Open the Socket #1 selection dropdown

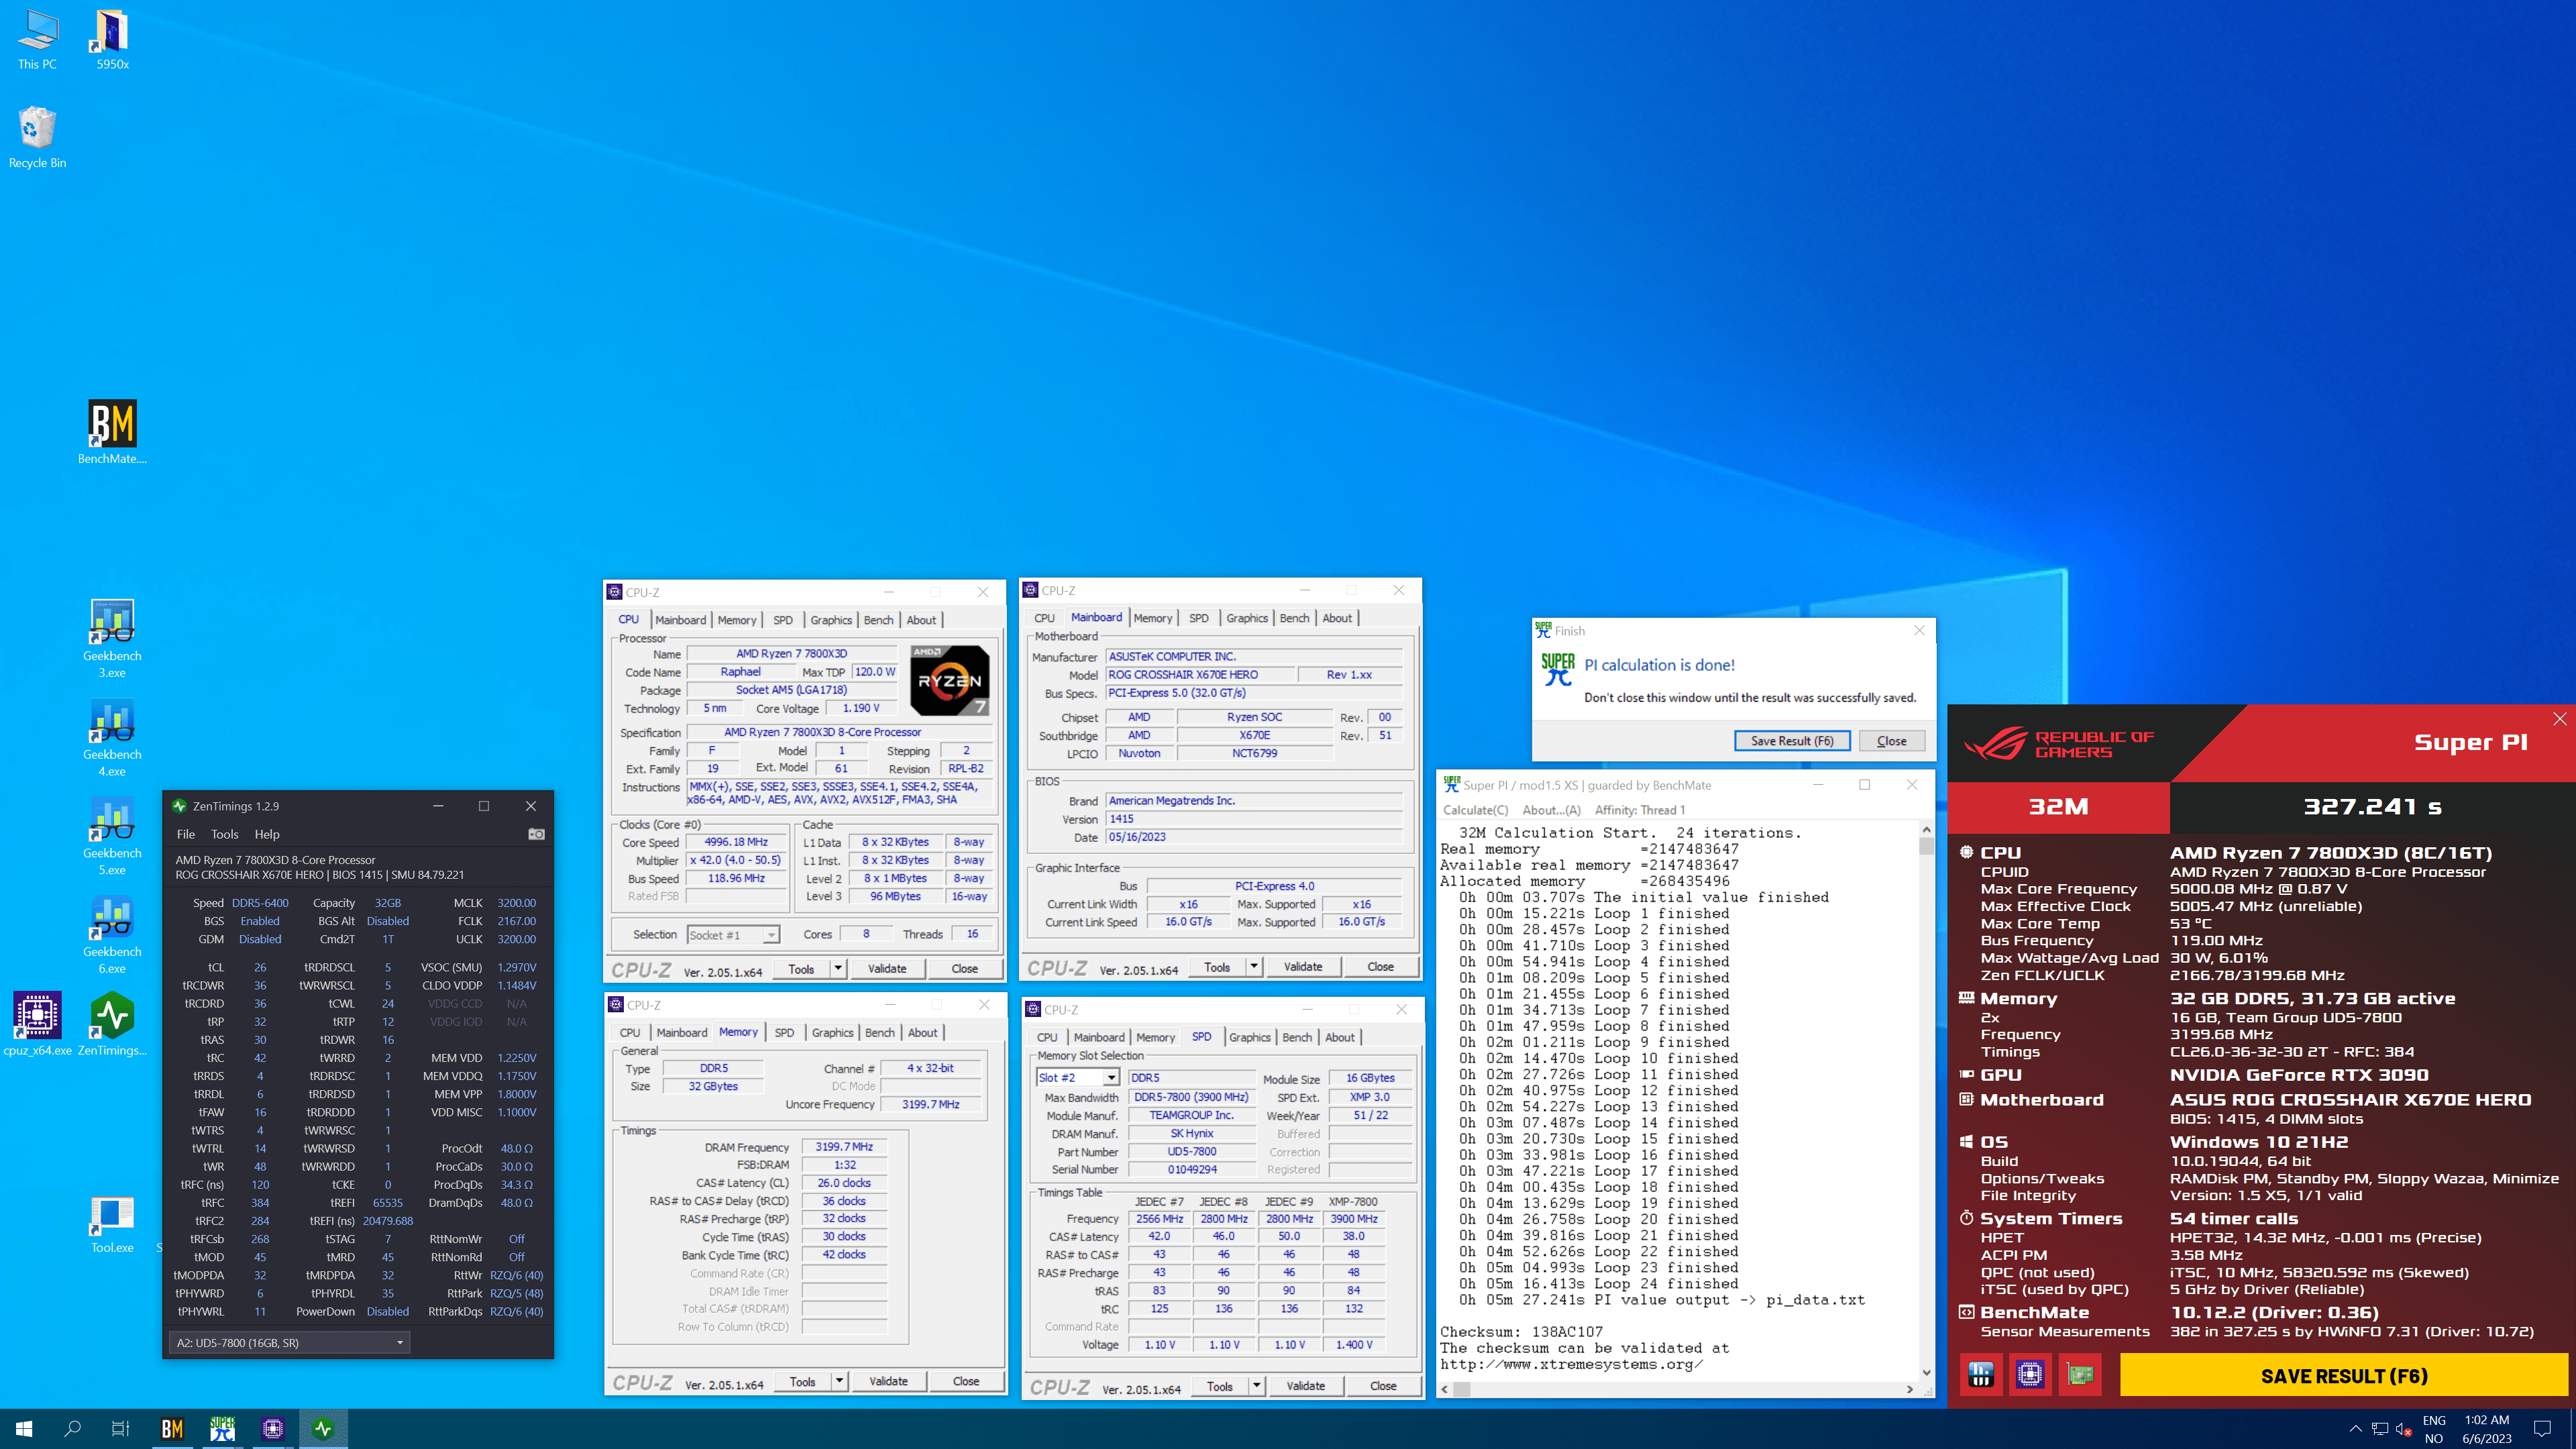pyautogui.click(x=733, y=935)
